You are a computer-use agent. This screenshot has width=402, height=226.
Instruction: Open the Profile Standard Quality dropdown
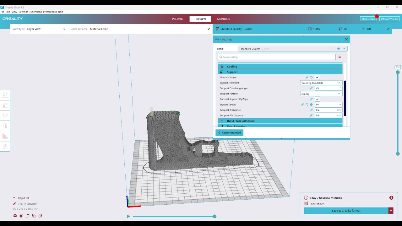click(x=293, y=49)
